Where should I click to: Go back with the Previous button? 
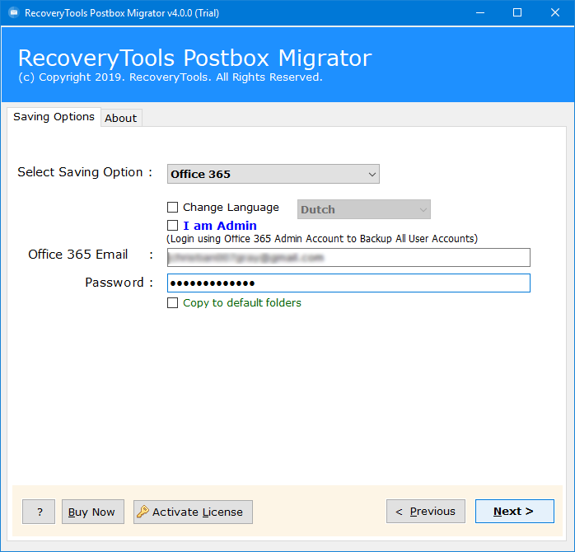(x=426, y=511)
